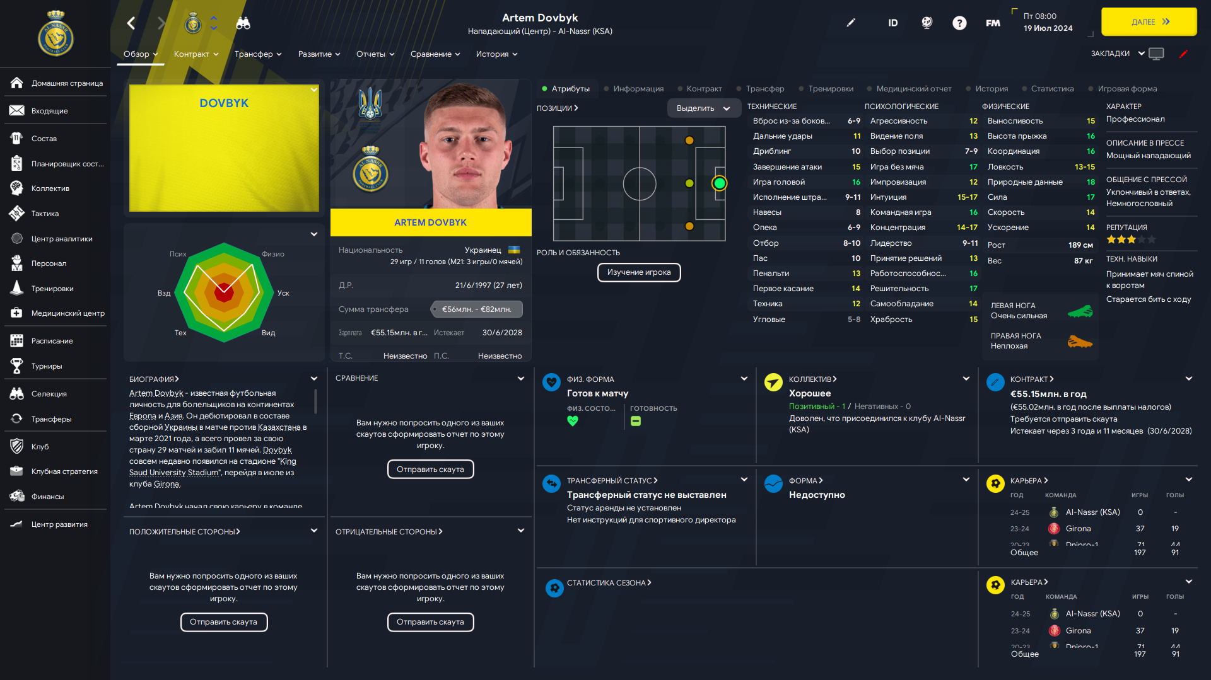
Task: Select the Тренировки radio tab
Action: tap(826, 89)
